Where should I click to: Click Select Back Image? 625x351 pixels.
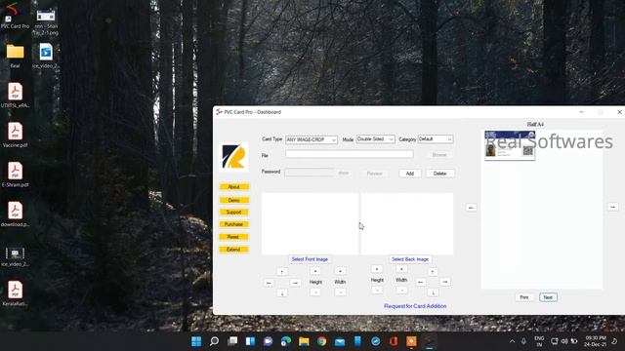[410, 259]
